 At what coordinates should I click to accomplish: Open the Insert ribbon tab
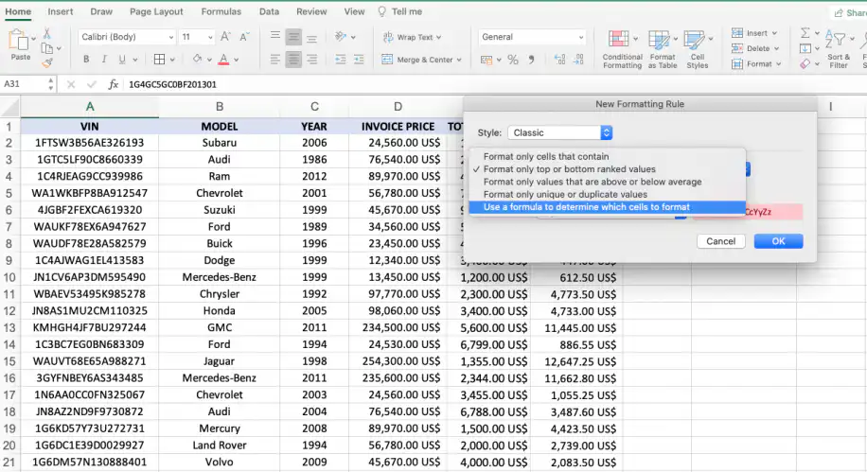coord(61,11)
